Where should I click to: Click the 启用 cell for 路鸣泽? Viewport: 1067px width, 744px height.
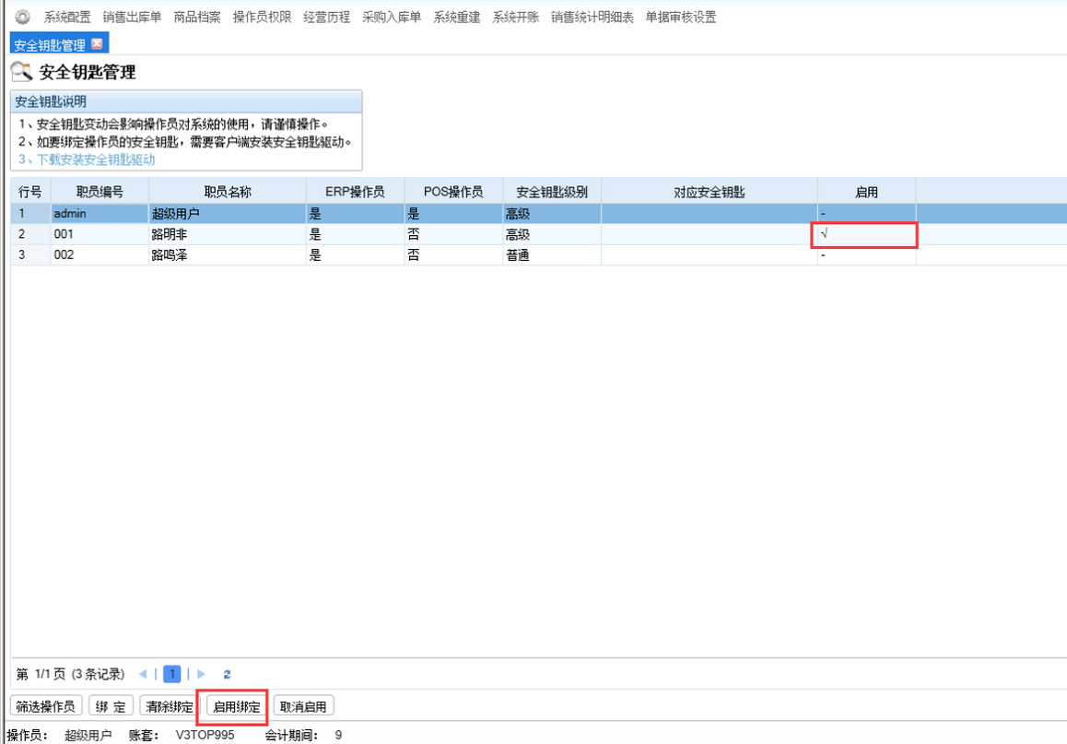[864, 255]
